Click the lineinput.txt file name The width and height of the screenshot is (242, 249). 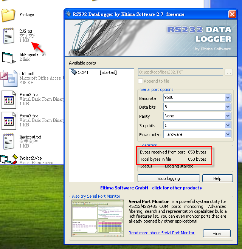(30, 137)
